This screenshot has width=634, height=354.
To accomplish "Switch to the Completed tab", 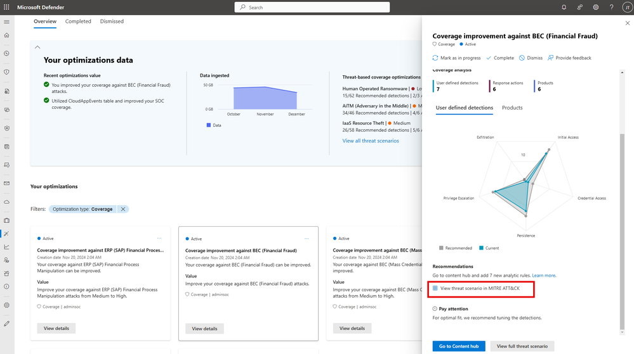I will pos(78,22).
